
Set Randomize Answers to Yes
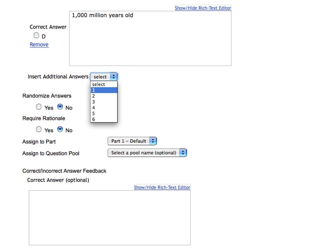[x=39, y=107]
